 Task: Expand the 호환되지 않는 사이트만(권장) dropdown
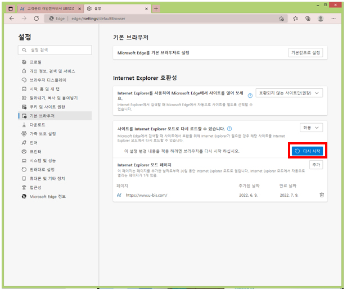click(289, 93)
